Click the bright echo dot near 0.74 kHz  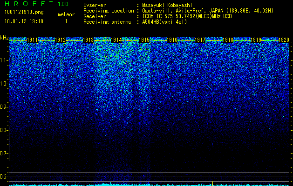[212, 144]
